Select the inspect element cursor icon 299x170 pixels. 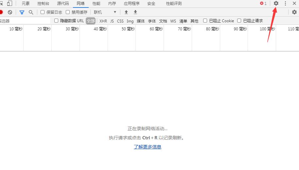tap(2, 3)
